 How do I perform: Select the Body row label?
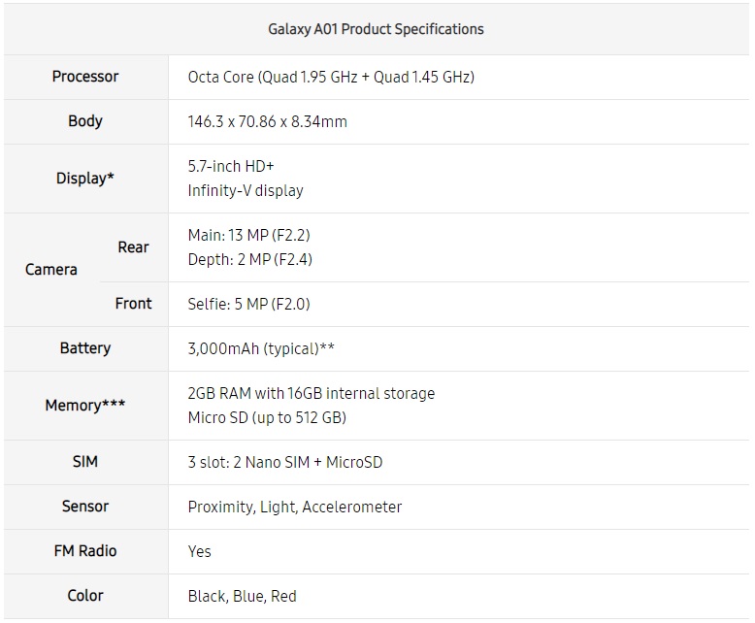pos(85,121)
